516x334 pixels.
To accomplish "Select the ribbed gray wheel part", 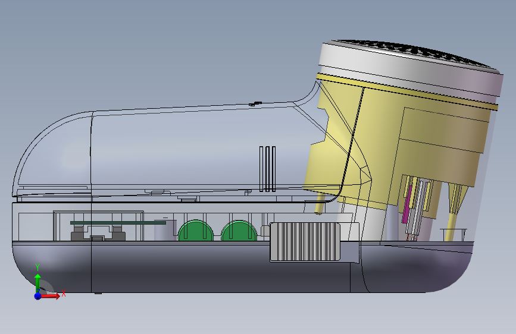I will coord(305,242).
